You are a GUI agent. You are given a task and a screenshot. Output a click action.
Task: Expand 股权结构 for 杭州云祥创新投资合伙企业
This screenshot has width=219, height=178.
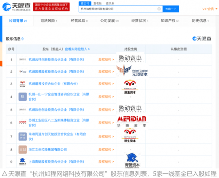click(106, 60)
